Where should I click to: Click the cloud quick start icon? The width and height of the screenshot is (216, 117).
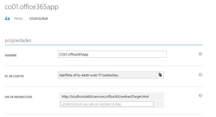7,19
